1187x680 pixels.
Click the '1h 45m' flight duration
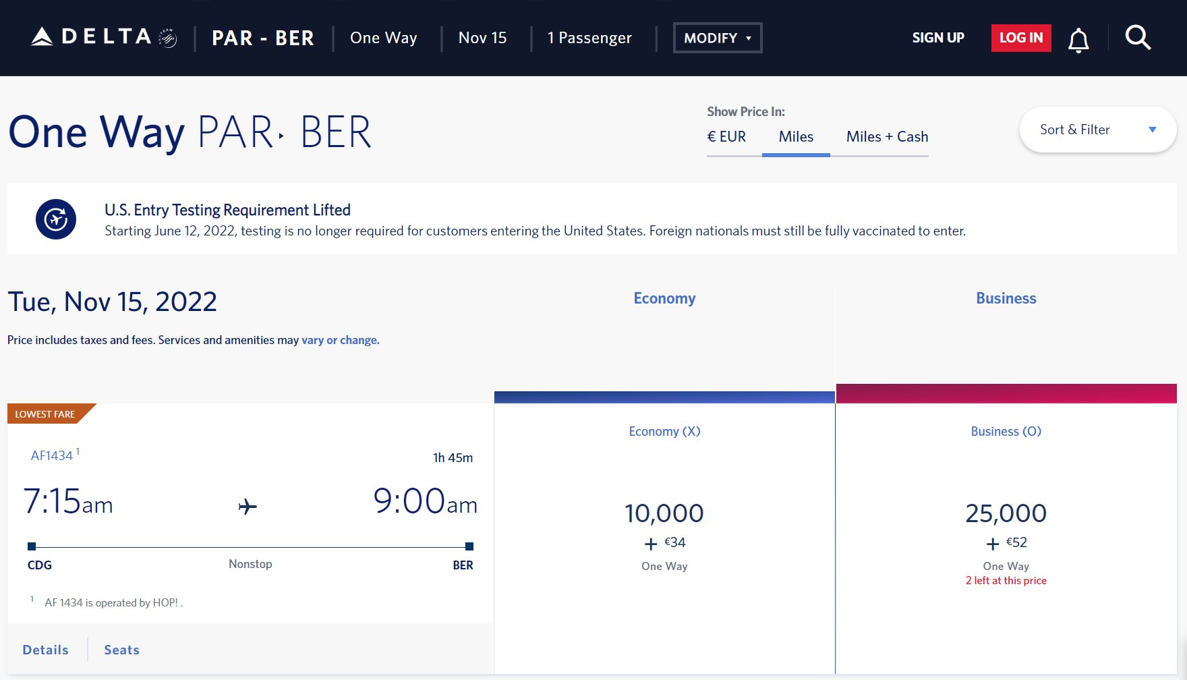(x=453, y=457)
